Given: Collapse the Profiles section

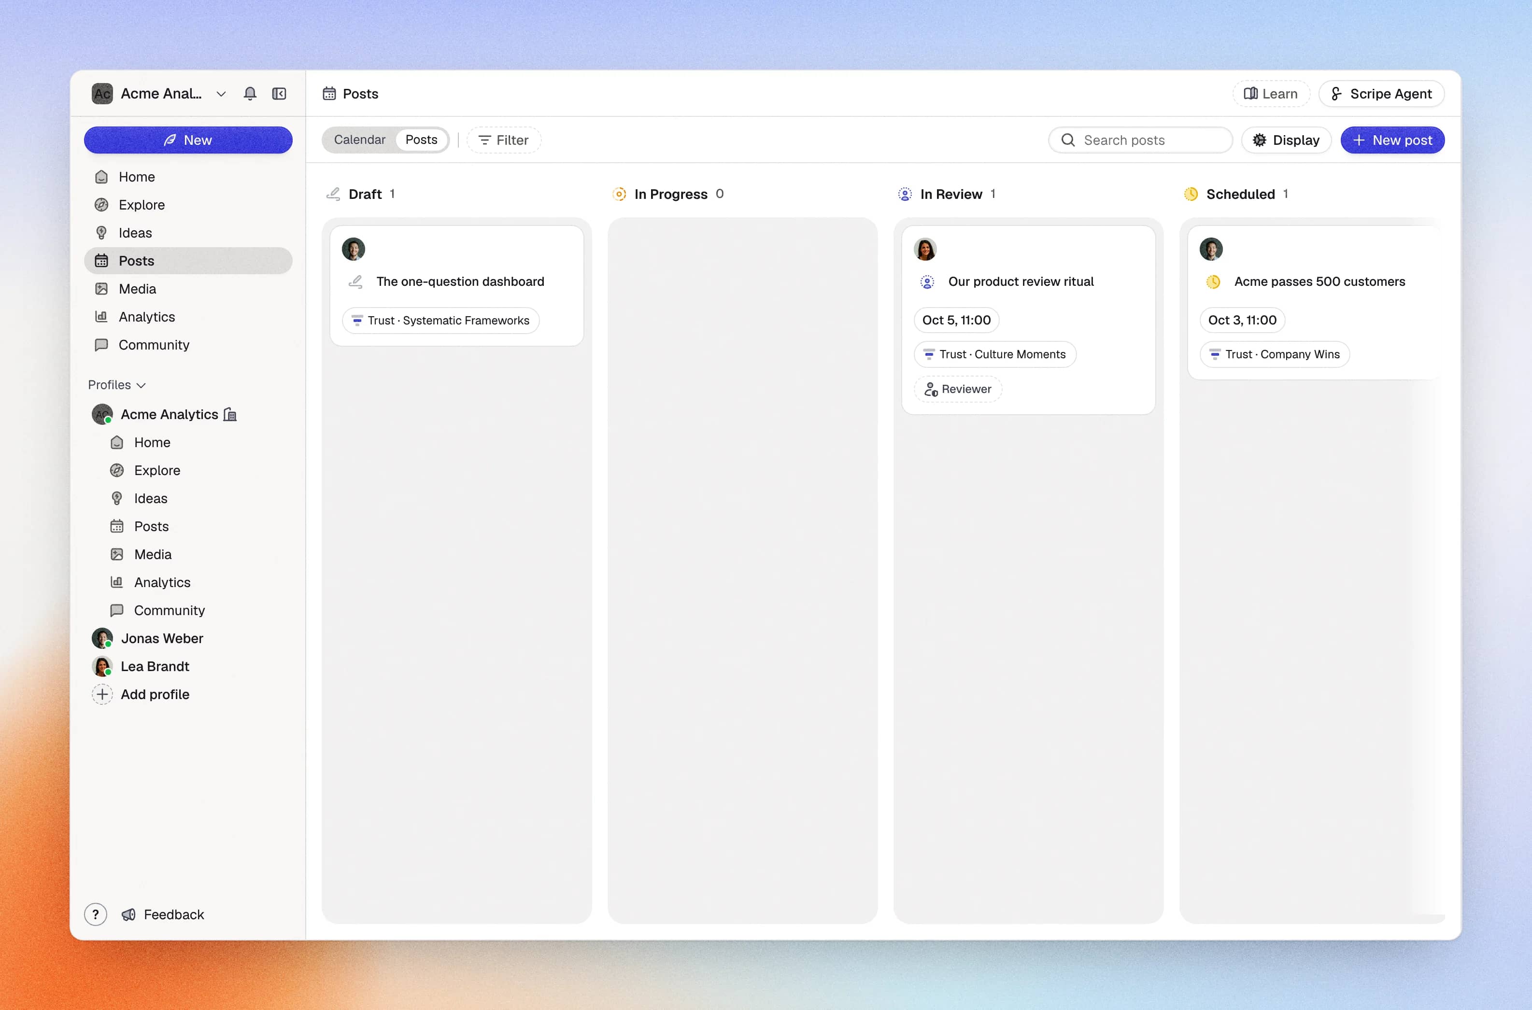Looking at the screenshot, I should (116, 385).
